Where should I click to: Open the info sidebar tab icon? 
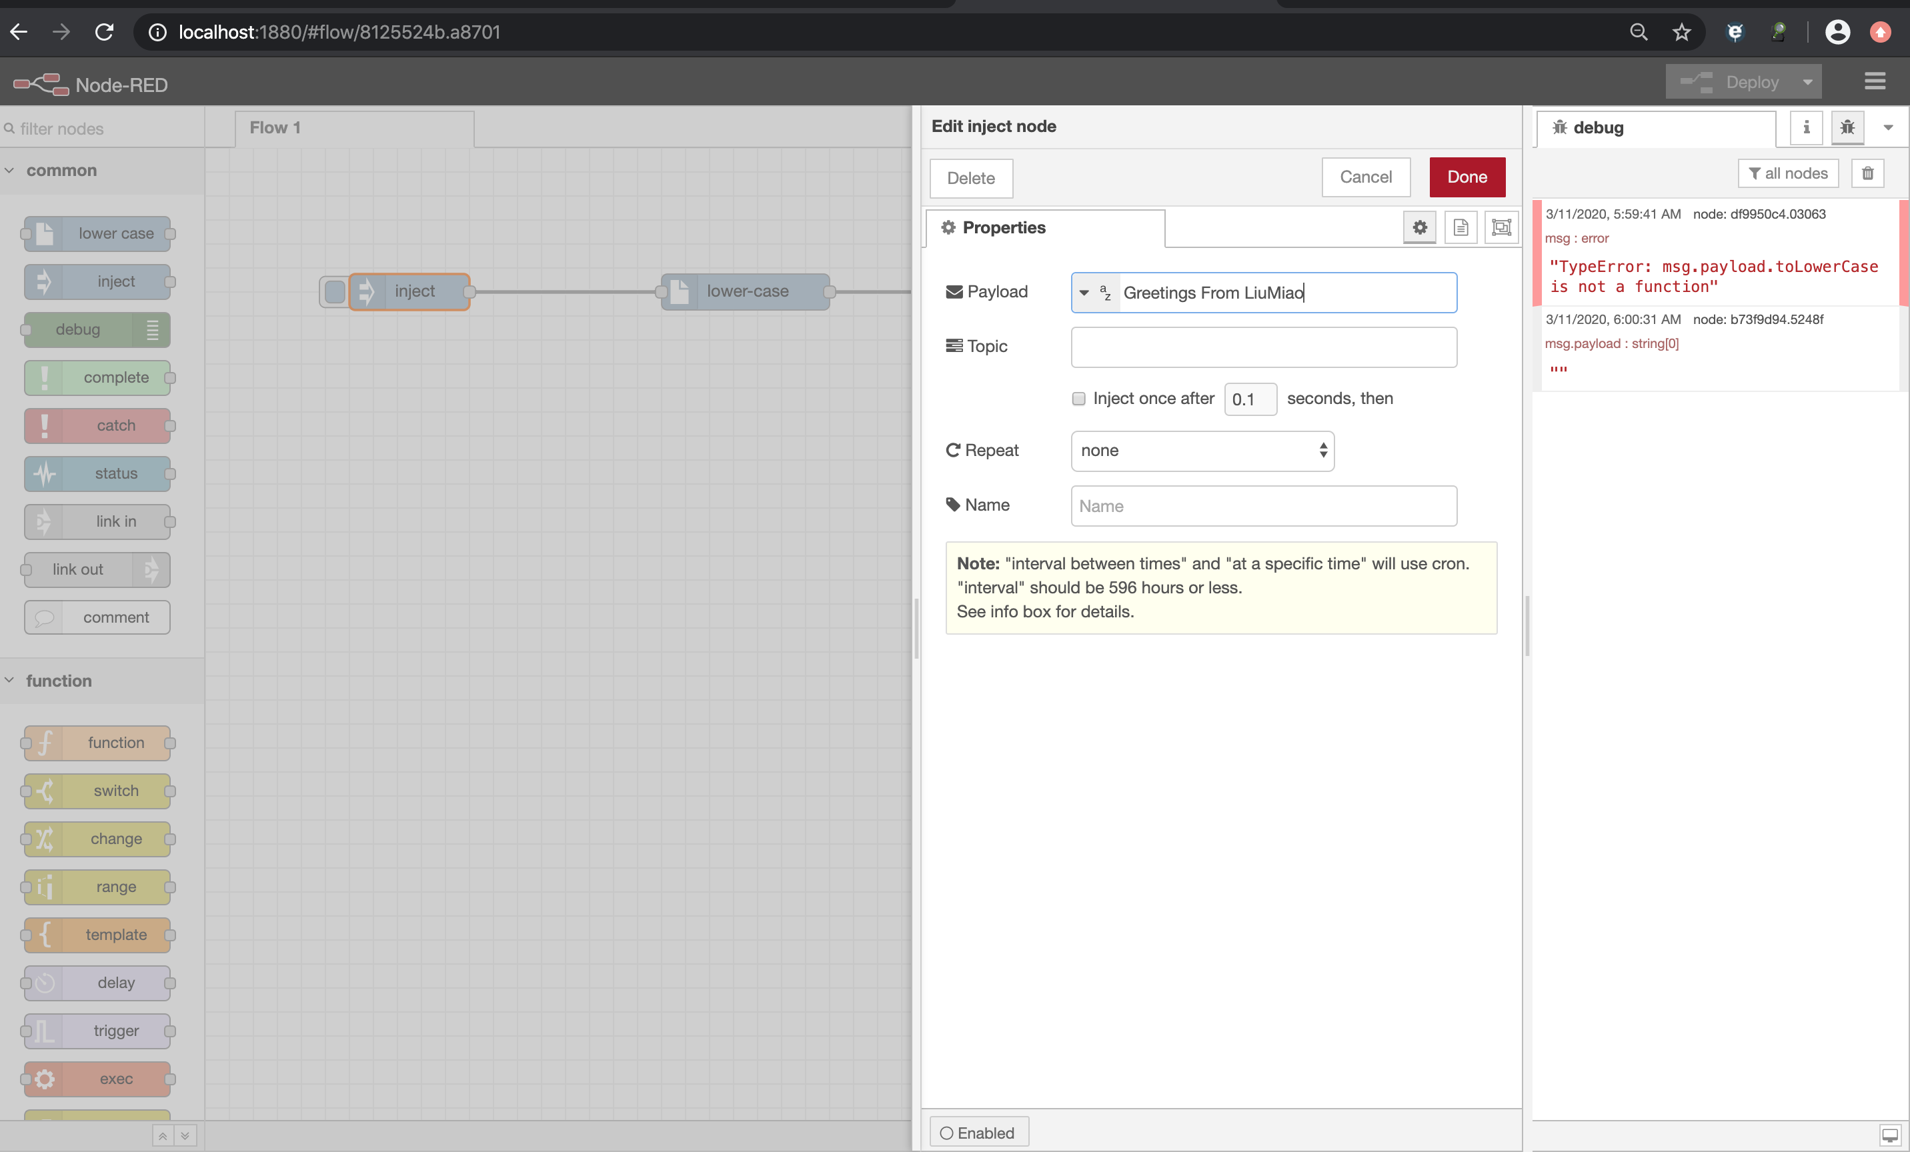pyautogui.click(x=1806, y=128)
